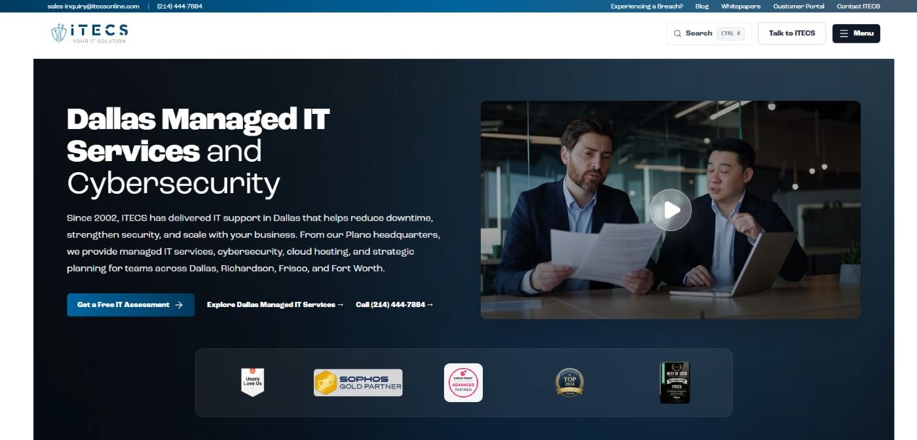Play the hero video
This screenshot has height=440, width=917.
[x=670, y=210]
